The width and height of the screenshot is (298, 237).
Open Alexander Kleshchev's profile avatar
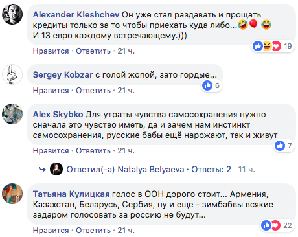[x=12, y=14]
